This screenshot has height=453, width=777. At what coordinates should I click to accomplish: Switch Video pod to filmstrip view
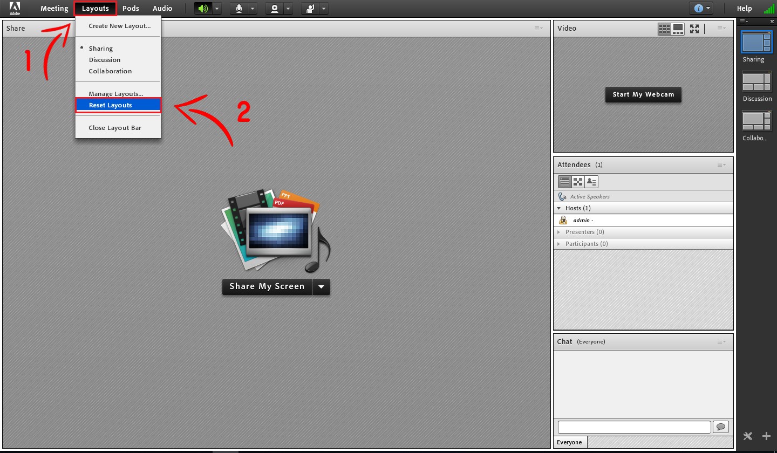[x=678, y=29]
